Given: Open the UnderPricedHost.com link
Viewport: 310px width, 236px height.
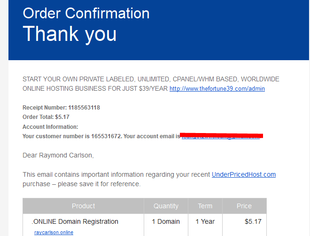Looking at the screenshot, I should 243,174.
